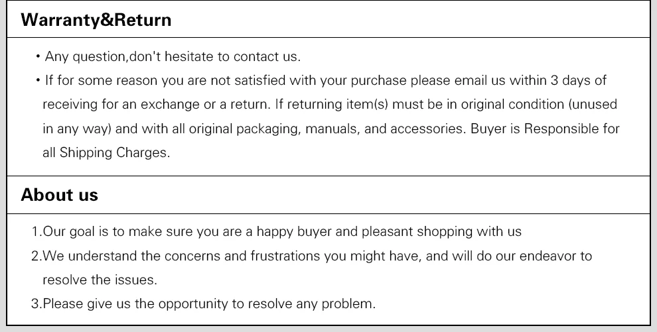Click the 'resolve the issues.' line
The width and height of the screenshot is (657, 332).
point(100,280)
